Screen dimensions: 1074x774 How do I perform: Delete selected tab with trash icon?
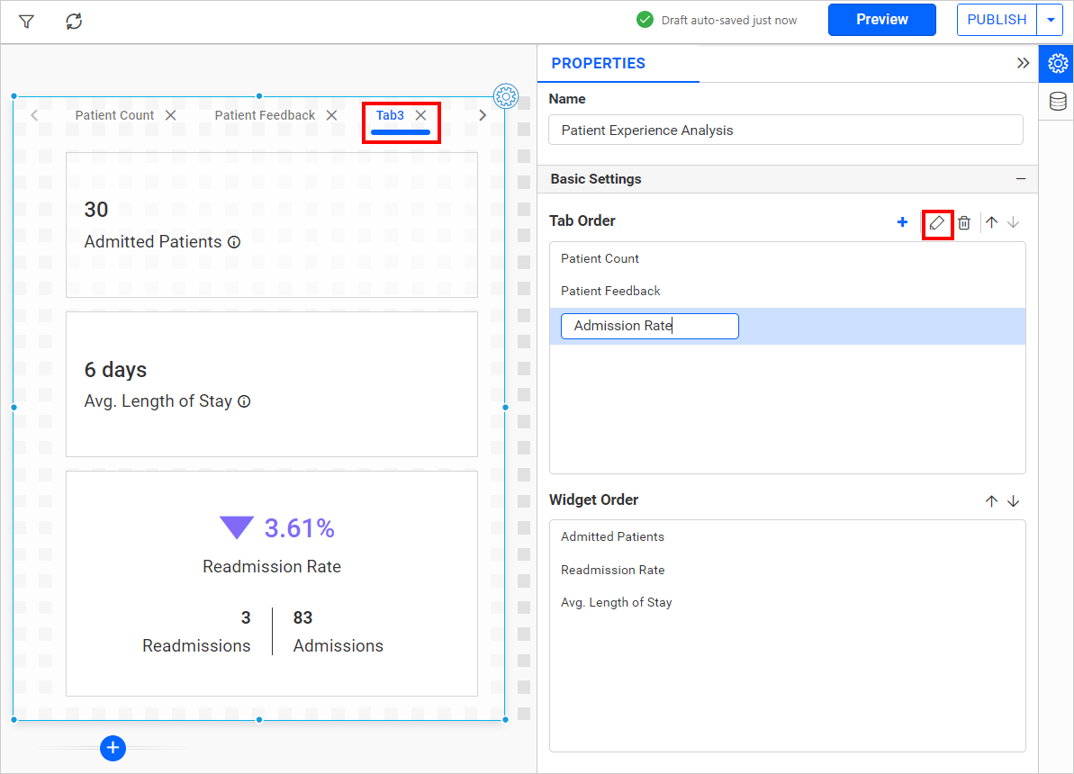(x=964, y=222)
